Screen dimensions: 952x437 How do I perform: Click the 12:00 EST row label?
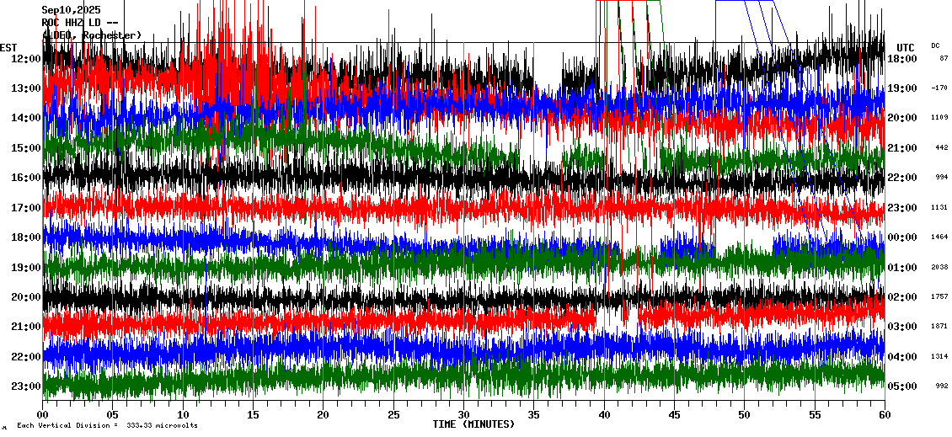tap(26, 59)
